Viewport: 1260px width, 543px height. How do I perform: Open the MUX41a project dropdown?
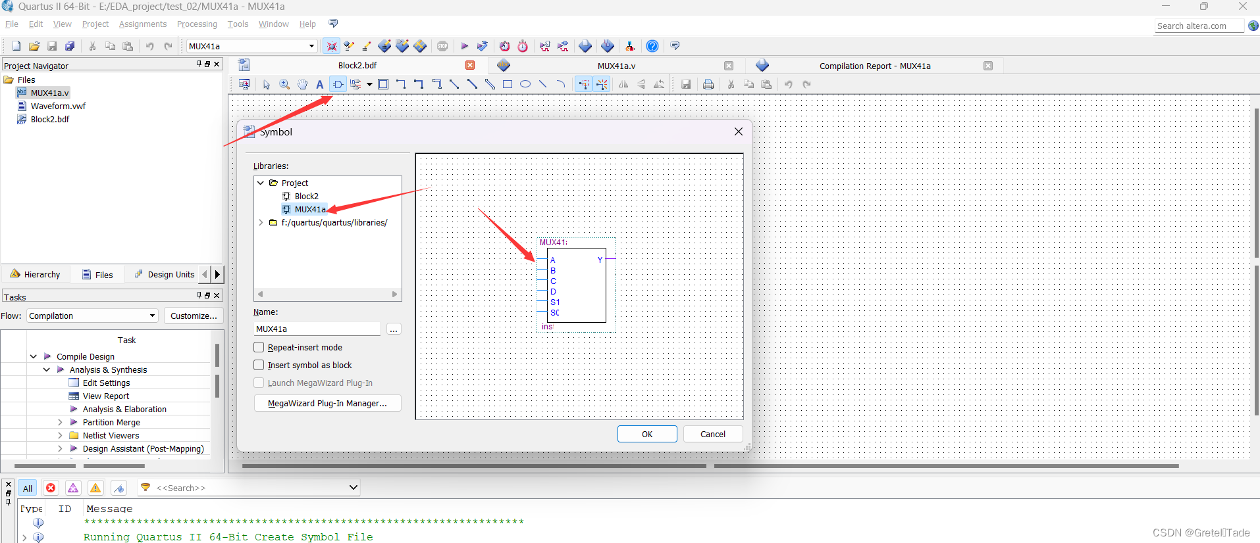311,46
